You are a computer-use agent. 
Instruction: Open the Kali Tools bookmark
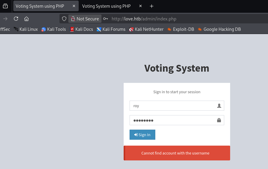[54, 29]
